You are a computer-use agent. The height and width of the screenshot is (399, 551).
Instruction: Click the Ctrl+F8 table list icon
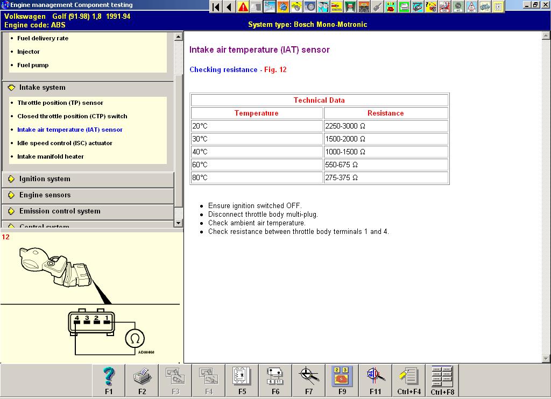click(442, 380)
